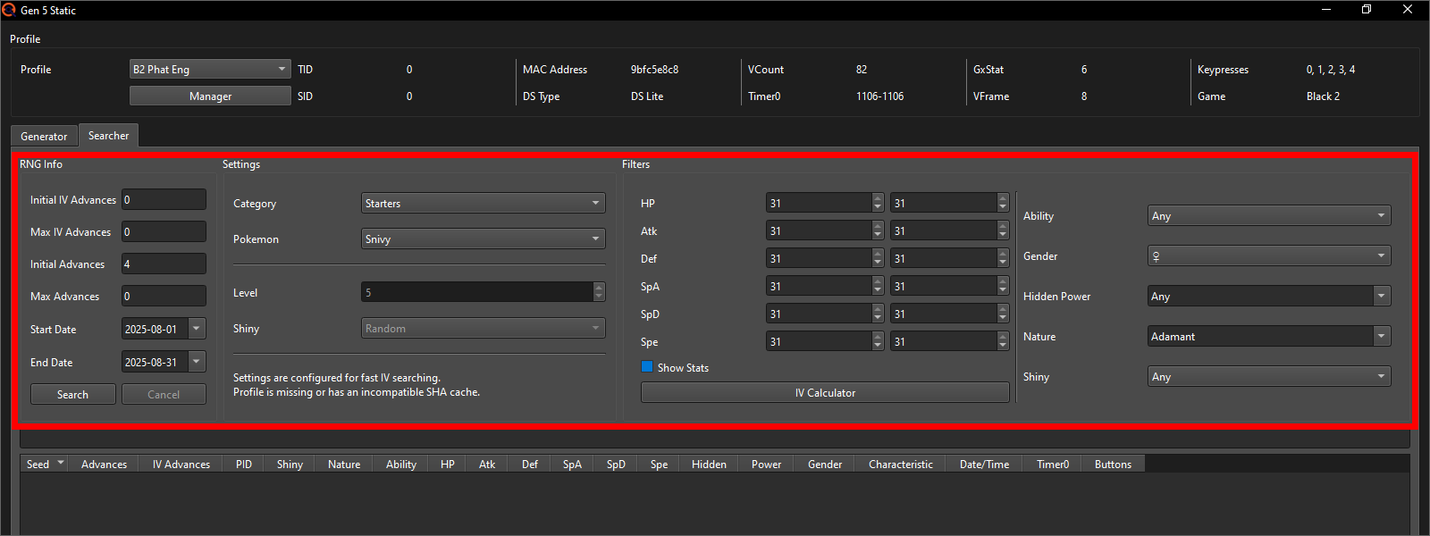Click the Initial IV Advances field
Viewport: 1430px width, 536px height.
[164, 199]
